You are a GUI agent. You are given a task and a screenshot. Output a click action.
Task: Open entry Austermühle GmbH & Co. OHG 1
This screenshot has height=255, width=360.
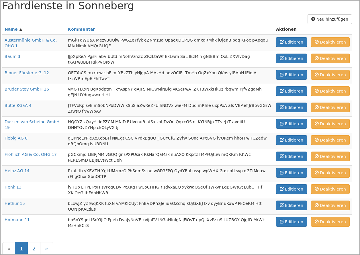tap(30, 43)
